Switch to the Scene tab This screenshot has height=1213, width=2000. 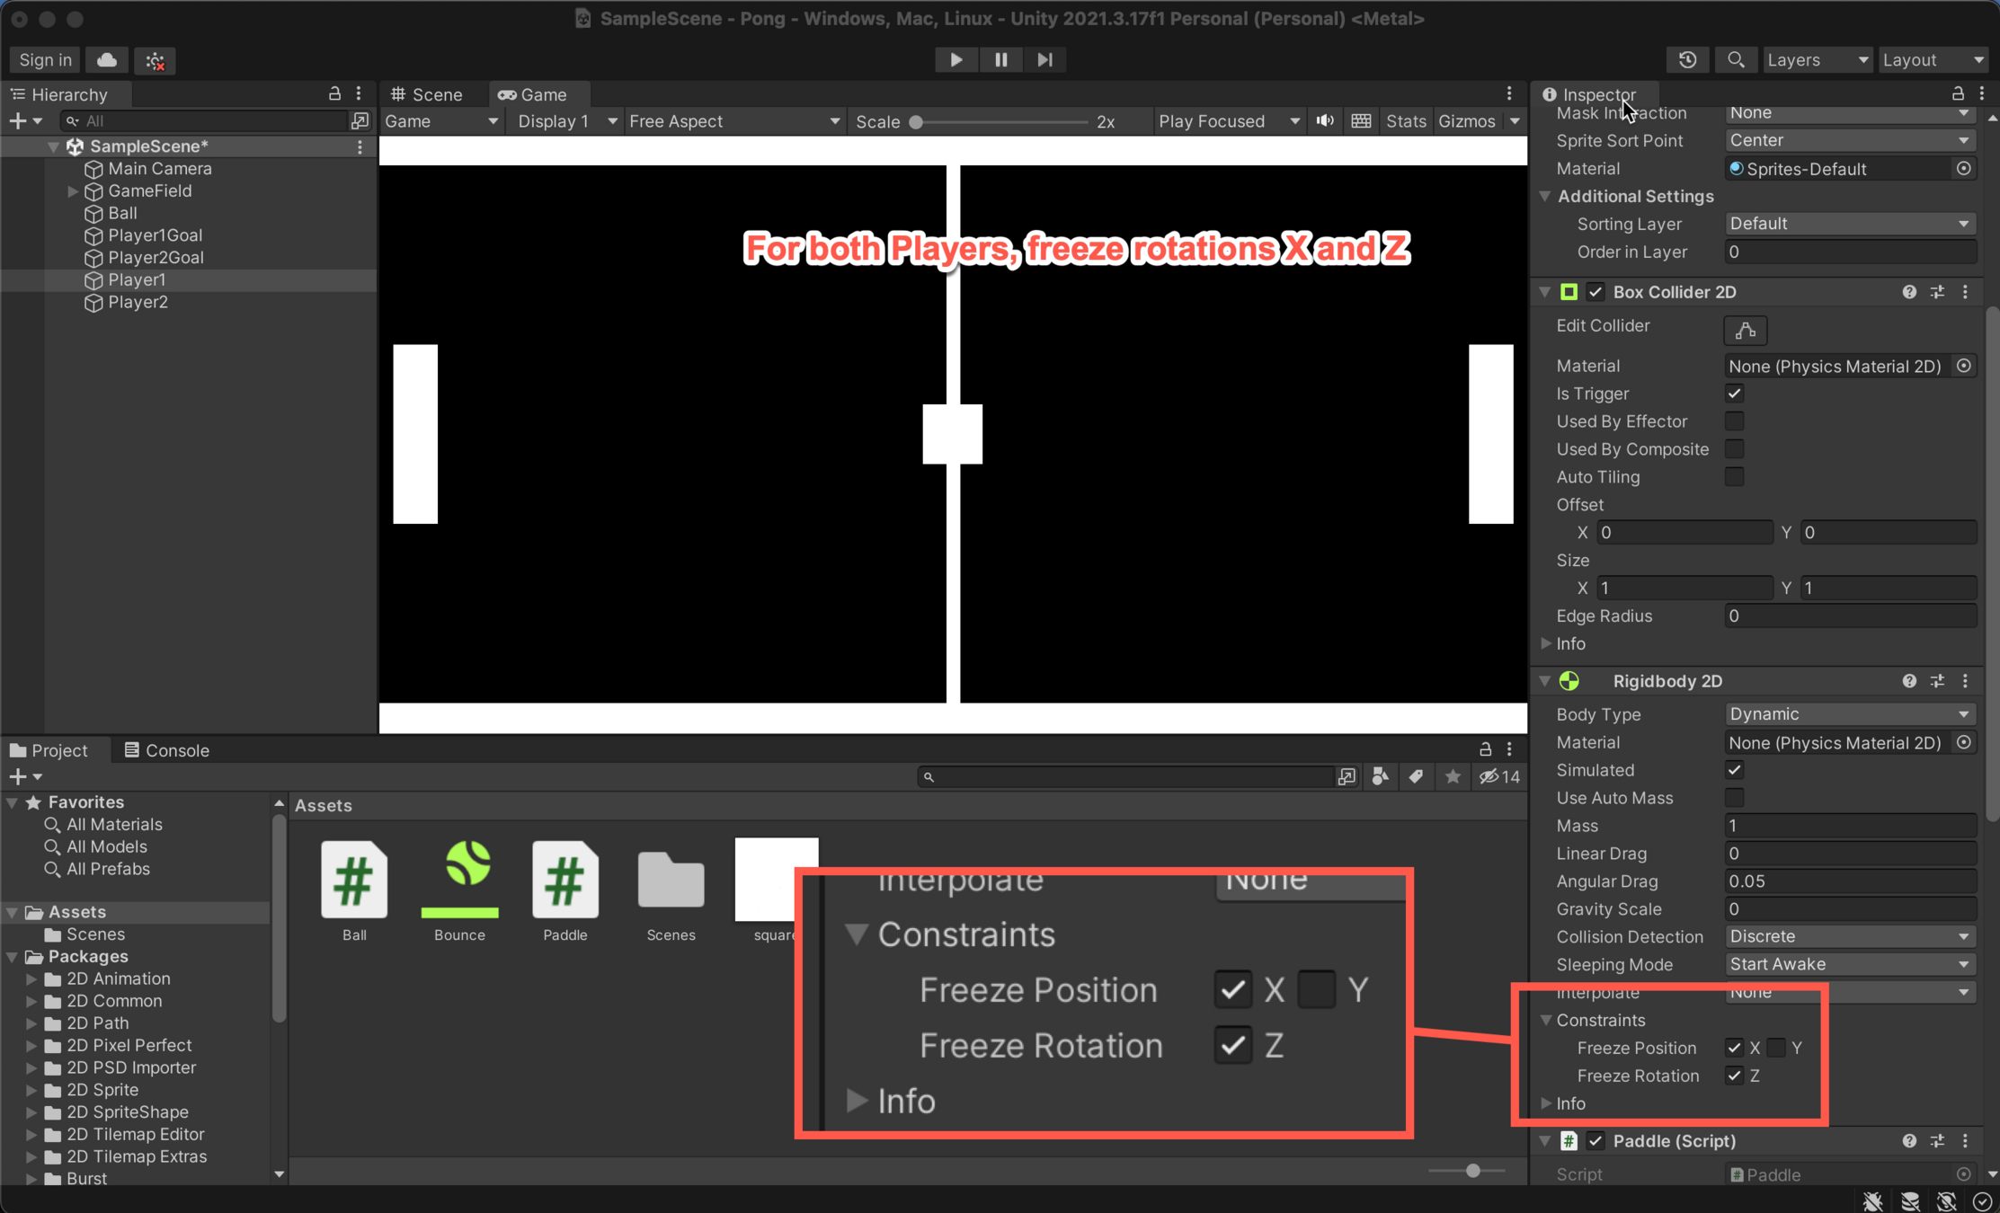pos(428,94)
